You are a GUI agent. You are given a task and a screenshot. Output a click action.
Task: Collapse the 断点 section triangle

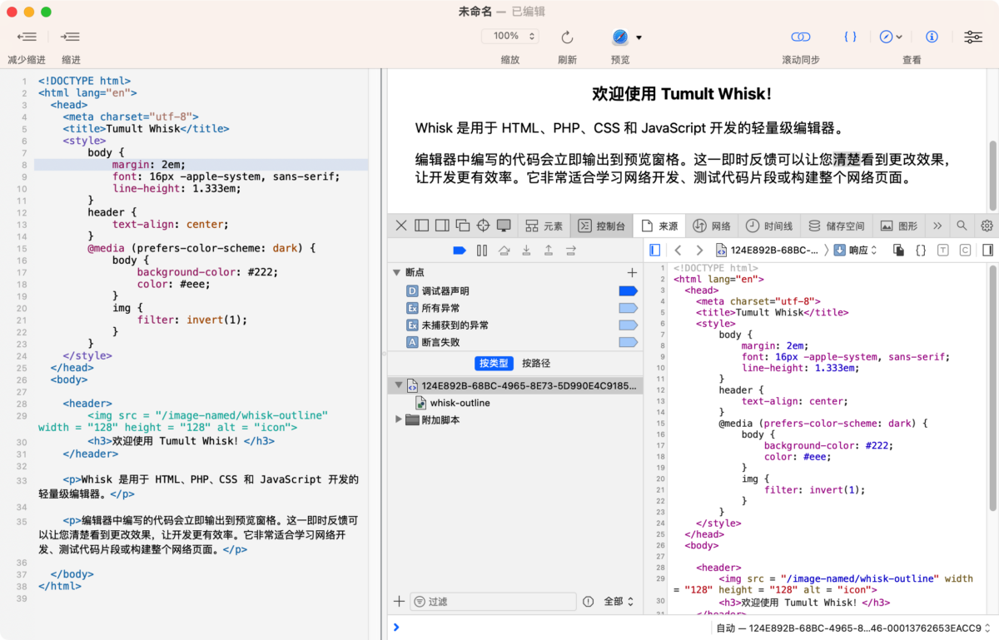pyautogui.click(x=396, y=272)
